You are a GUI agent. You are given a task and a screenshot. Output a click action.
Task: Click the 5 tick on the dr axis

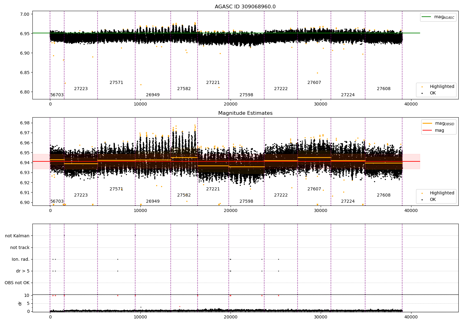point(28,303)
